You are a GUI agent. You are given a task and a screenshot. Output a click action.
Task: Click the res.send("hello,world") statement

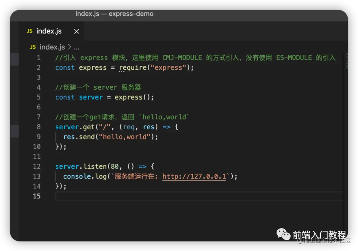point(110,137)
